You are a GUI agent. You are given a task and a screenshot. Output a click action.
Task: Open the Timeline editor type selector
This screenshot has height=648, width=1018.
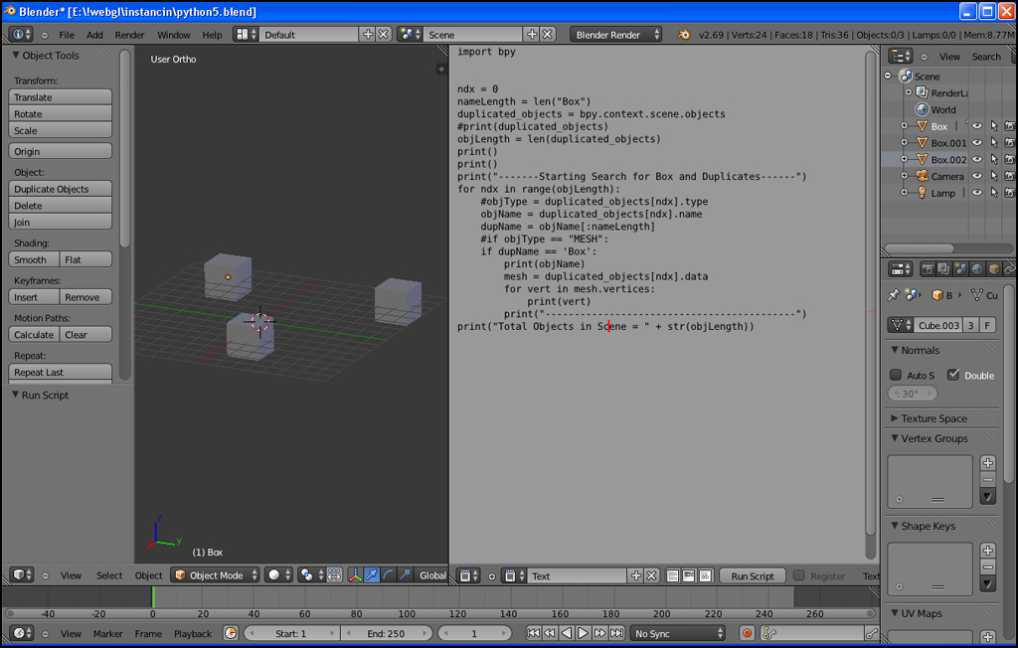[22, 633]
